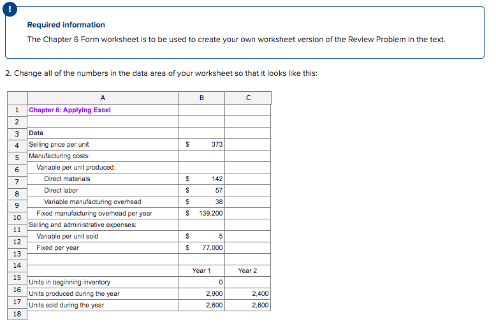Screen dimensions: 496x324
Task: Click the 'Required information' heading
Action: click(66, 25)
